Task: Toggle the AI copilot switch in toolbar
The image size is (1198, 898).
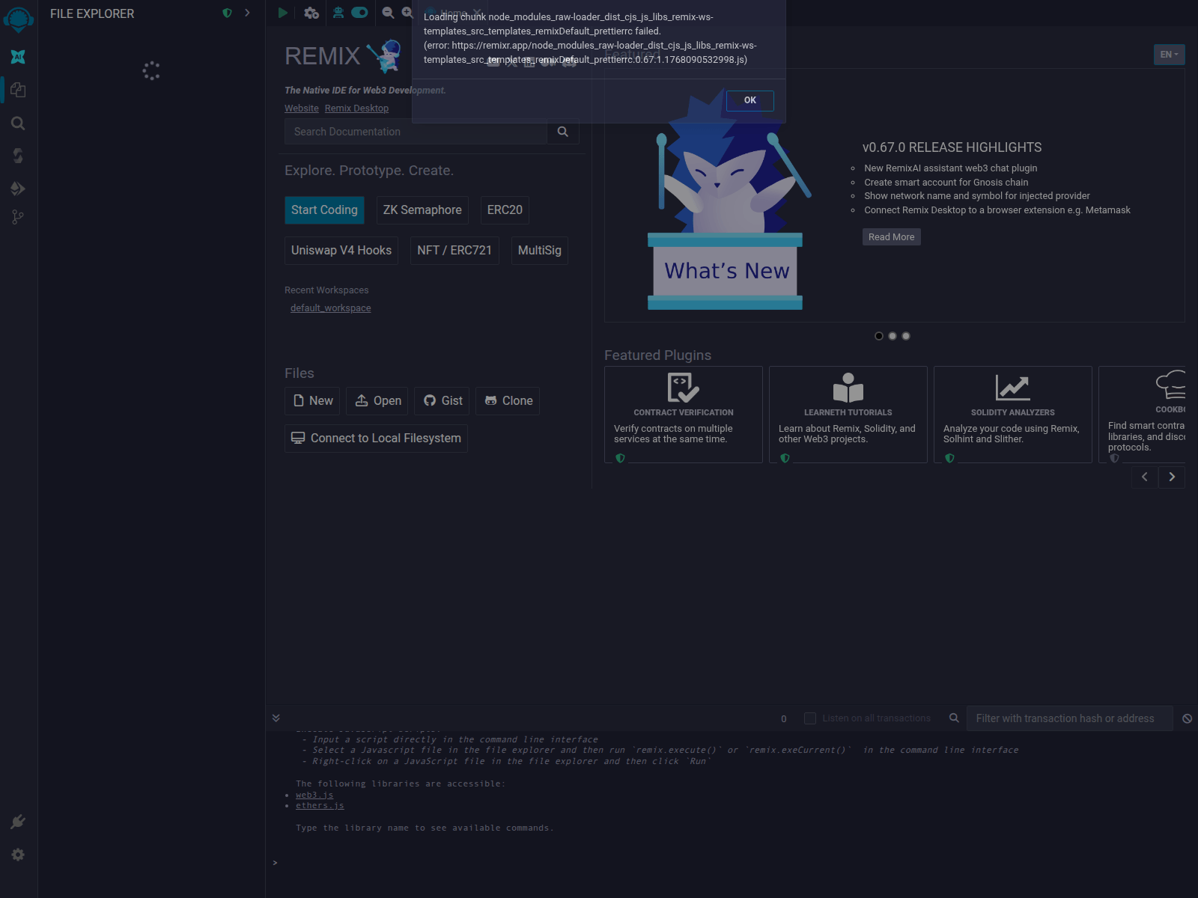Action: (359, 13)
